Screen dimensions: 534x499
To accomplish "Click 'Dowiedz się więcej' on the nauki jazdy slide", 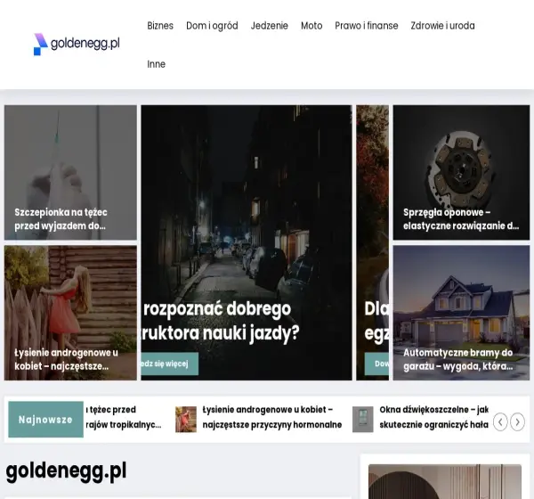I will 170,364.
